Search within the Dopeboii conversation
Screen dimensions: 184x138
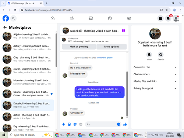click(x=160, y=55)
